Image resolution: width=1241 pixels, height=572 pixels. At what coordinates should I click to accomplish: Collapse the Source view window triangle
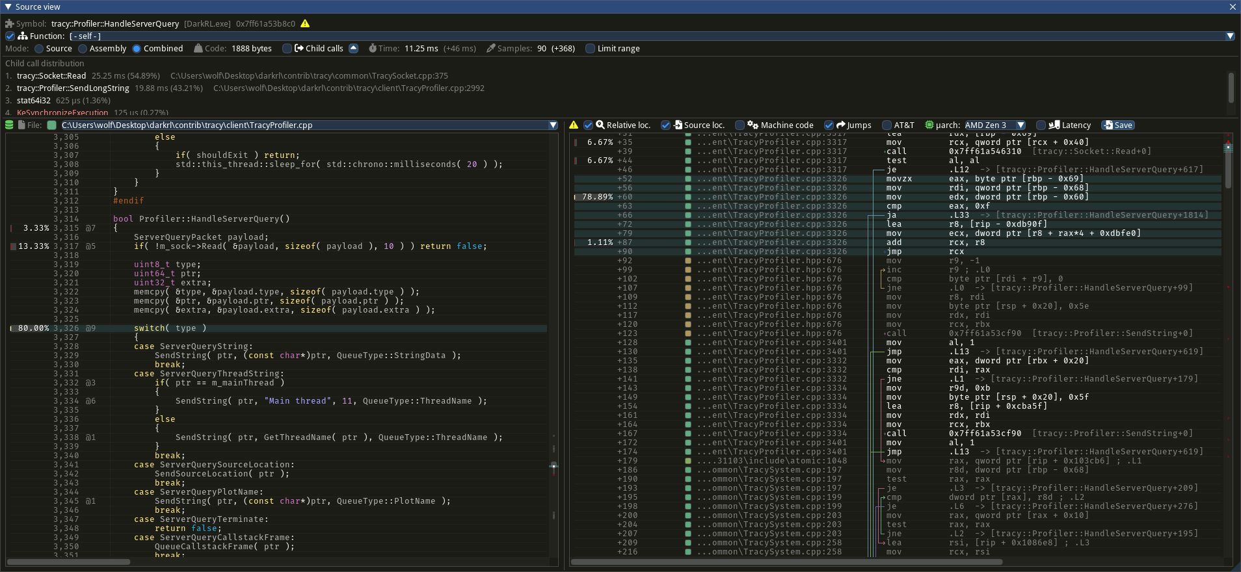pos(8,6)
